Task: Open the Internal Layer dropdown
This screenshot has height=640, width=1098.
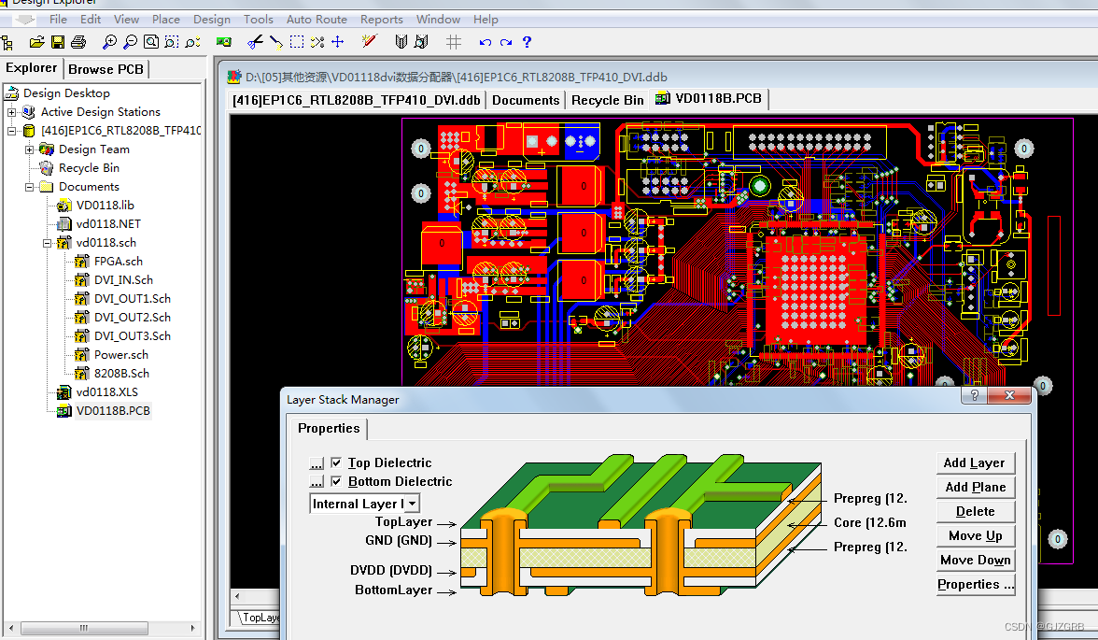Action: (411, 503)
